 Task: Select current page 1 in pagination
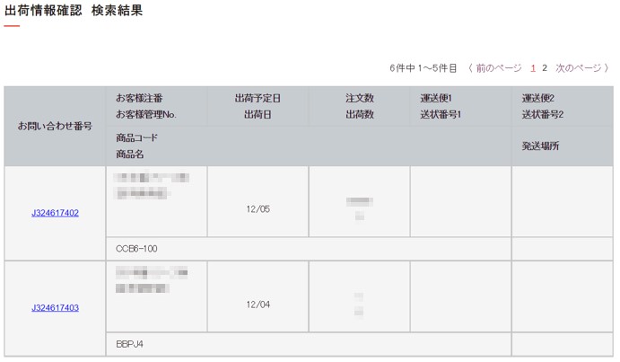(x=533, y=68)
